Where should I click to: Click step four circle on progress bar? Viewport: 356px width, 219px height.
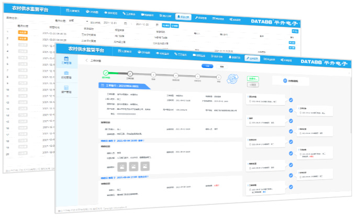click(175, 75)
